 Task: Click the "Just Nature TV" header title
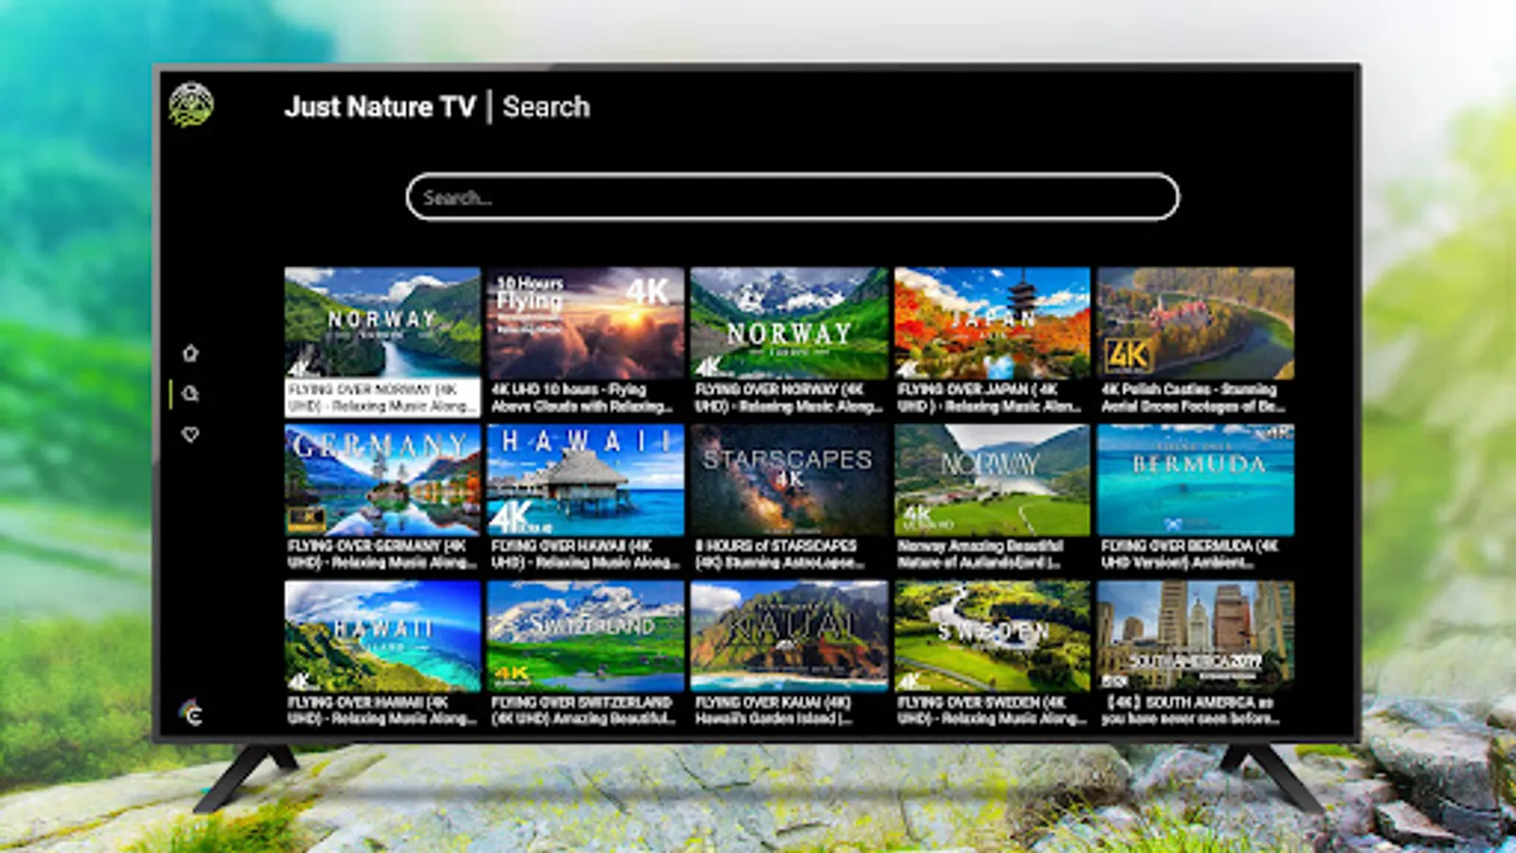click(380, 106)
